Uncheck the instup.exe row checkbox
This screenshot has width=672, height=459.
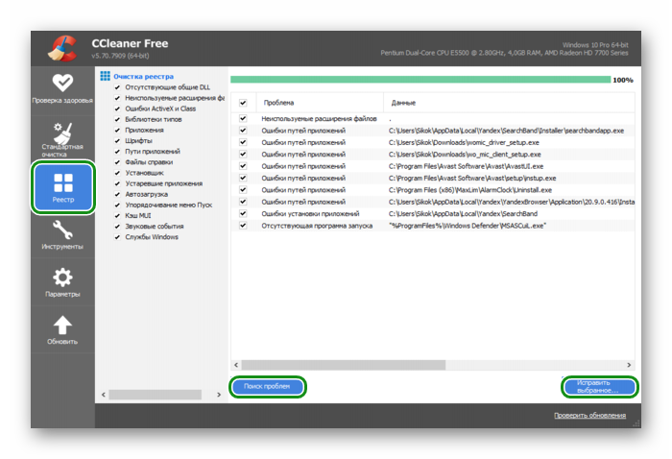[243, 178]
